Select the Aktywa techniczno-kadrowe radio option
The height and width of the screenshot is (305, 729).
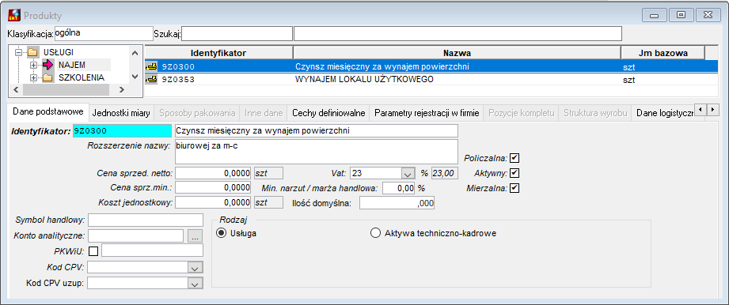(375, 234)
